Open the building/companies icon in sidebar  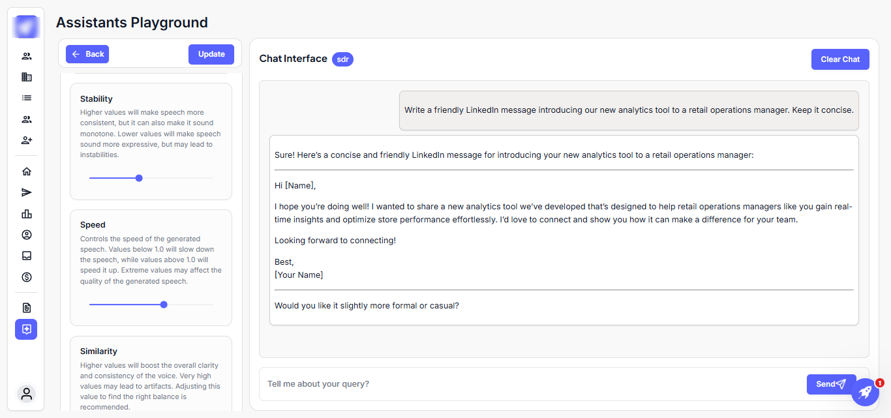point(26,77)
